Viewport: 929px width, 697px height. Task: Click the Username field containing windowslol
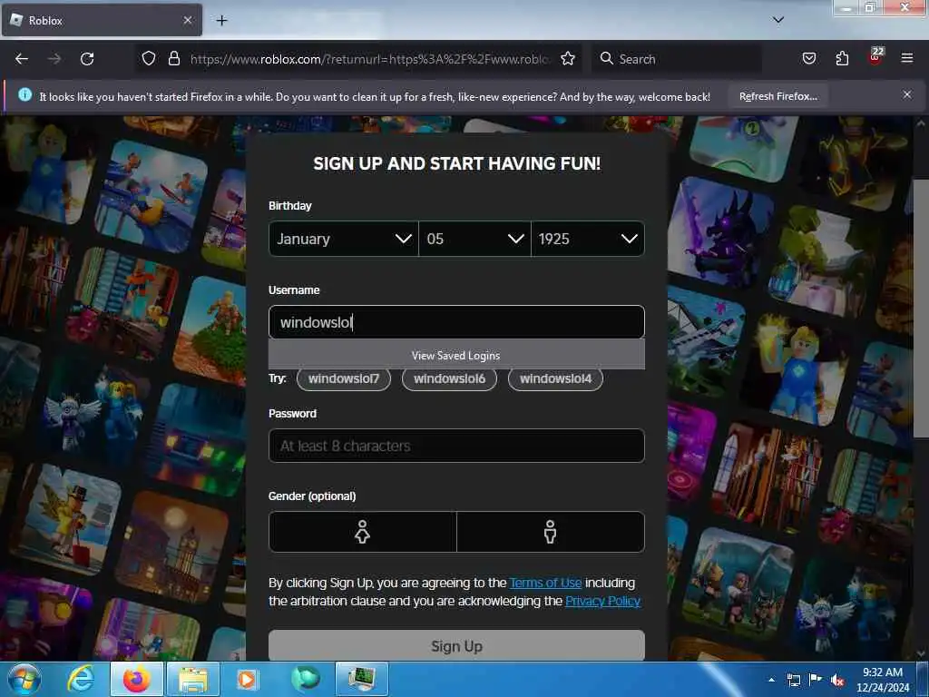pos(456,322)
